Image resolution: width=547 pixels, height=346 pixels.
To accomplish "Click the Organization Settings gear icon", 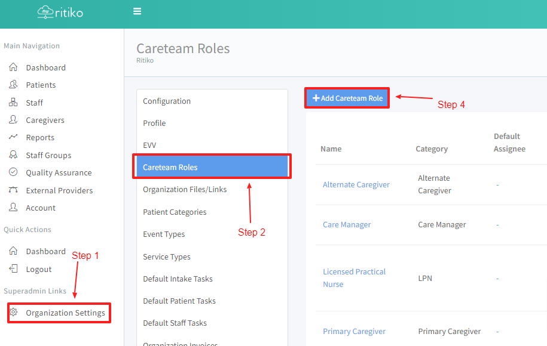I will (14, 313).
